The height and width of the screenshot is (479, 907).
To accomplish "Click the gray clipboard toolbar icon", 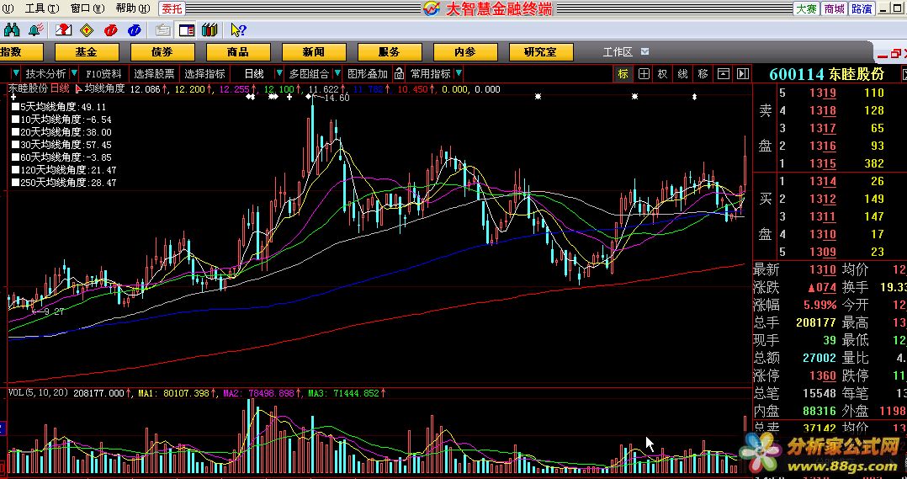I will [163, 29].
